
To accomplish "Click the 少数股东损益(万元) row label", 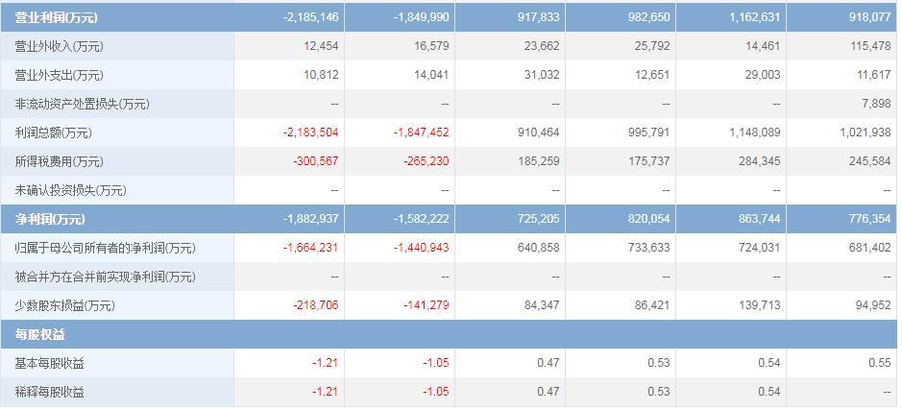I will 65,305.
